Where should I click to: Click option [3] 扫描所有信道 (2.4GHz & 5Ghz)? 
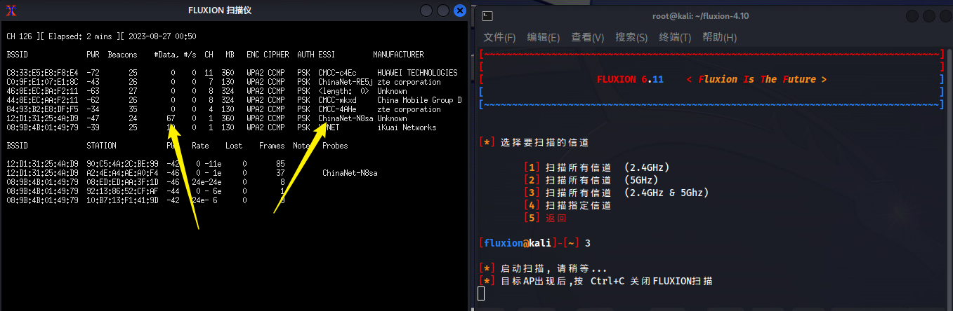tap(617, 193)
